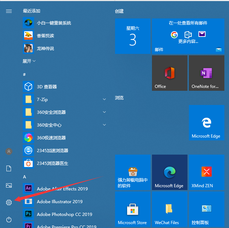Open Adobe Photoshop CC 2019

[64, 214]
